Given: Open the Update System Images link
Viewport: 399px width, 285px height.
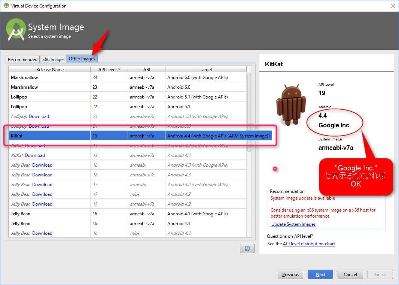Looking at the screenshot, I should 293,224.
